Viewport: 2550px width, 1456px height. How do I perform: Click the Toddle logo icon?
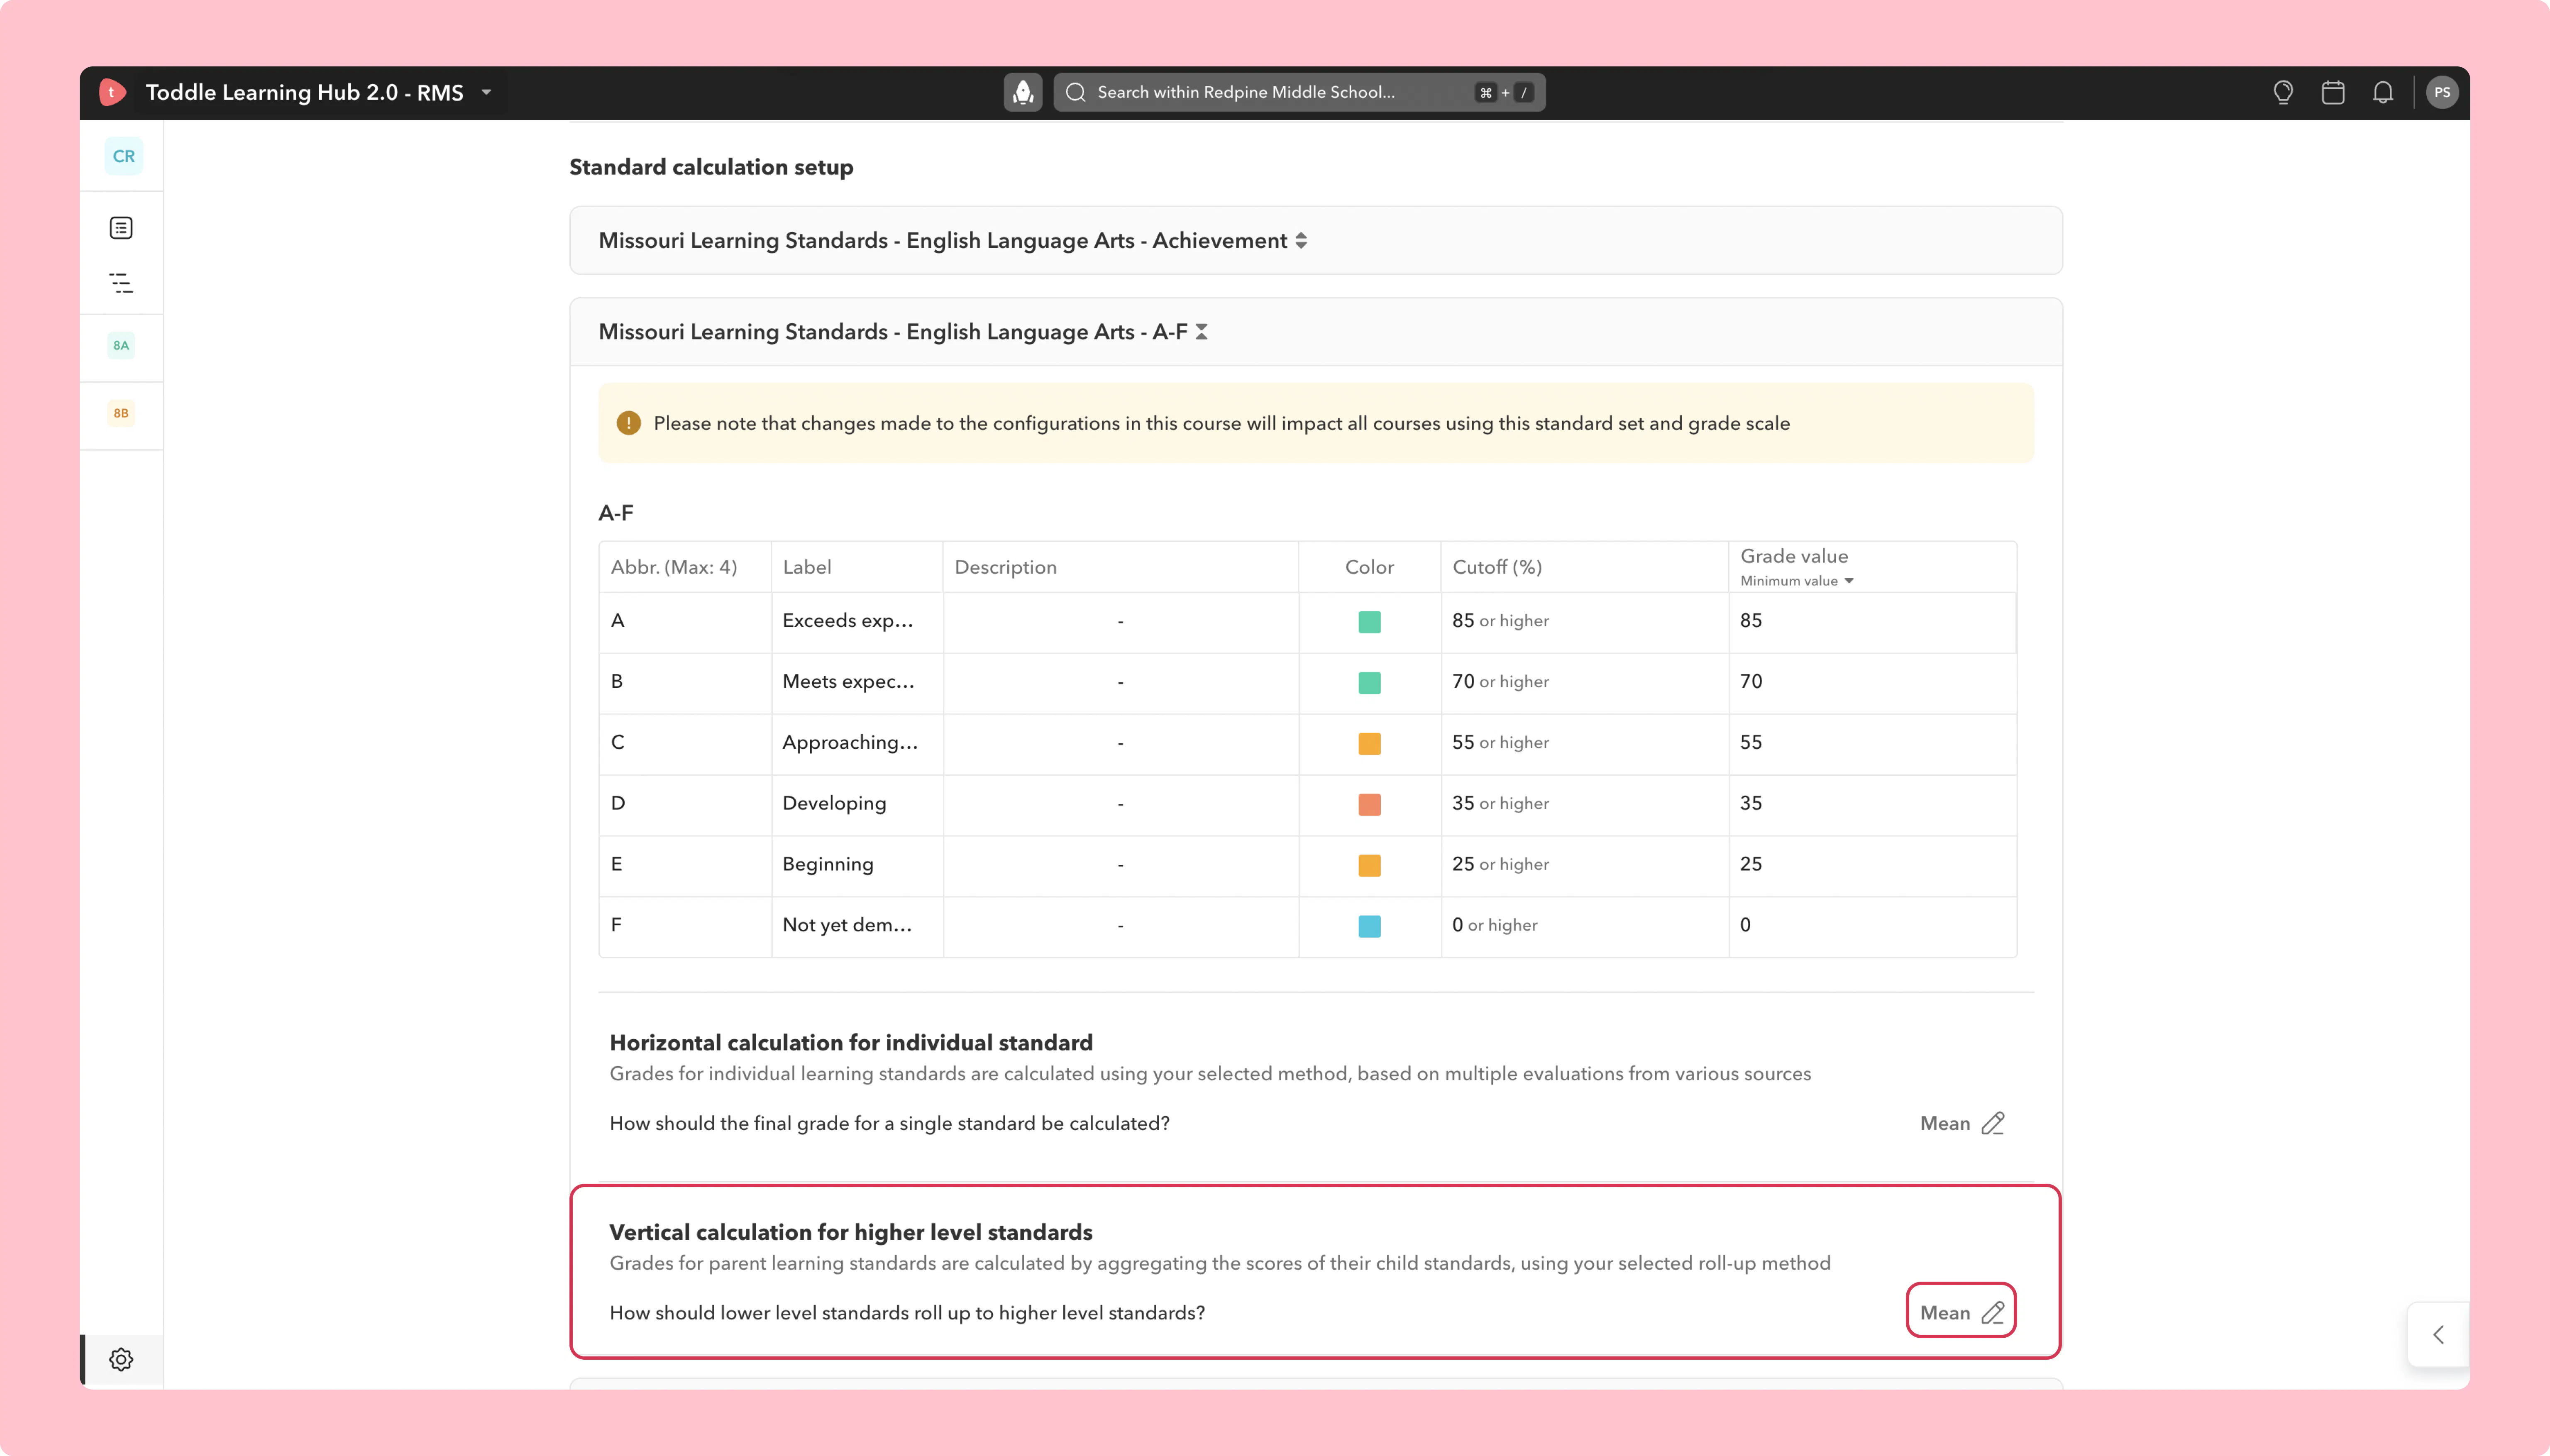coord(112,92)
